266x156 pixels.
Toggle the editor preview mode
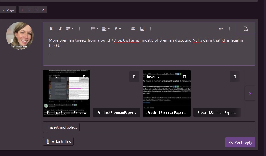pos(246,29)
